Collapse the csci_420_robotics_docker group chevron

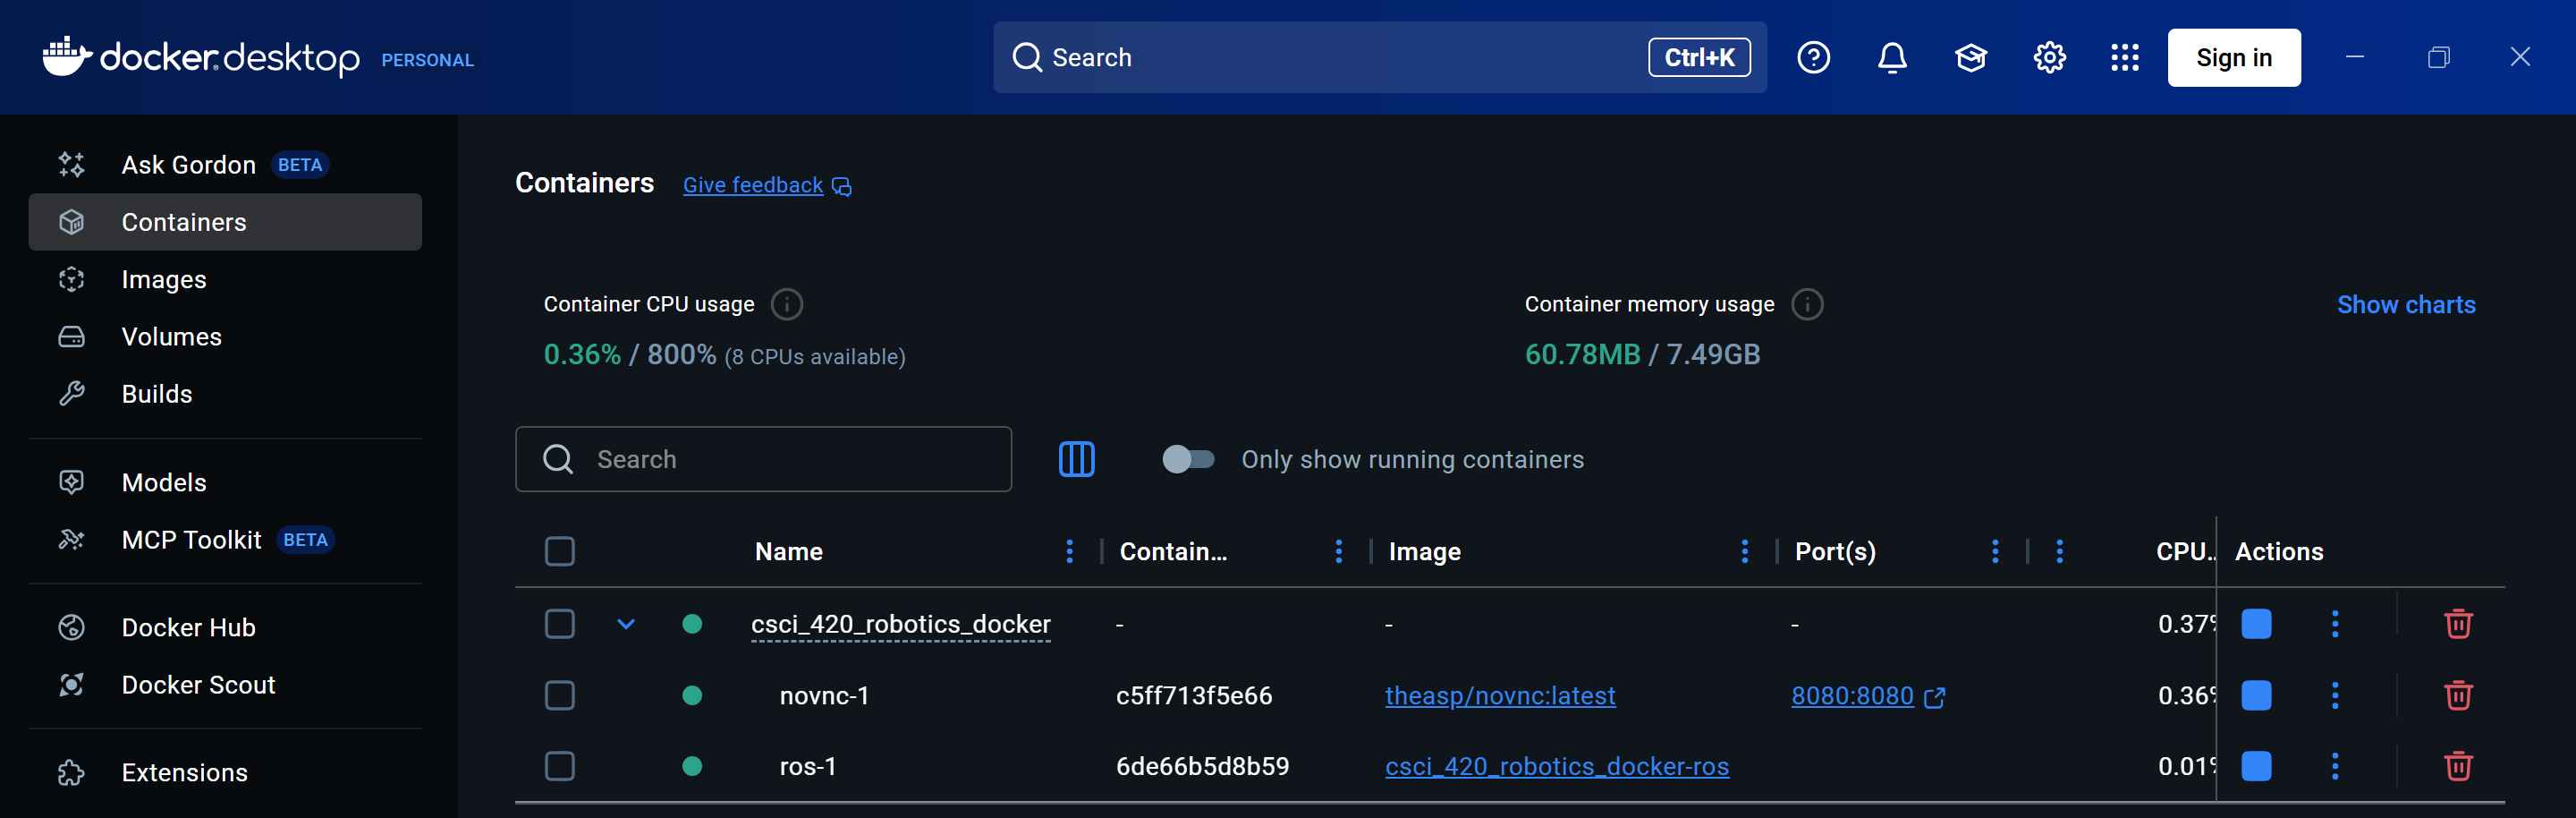[x=626, y=624]
